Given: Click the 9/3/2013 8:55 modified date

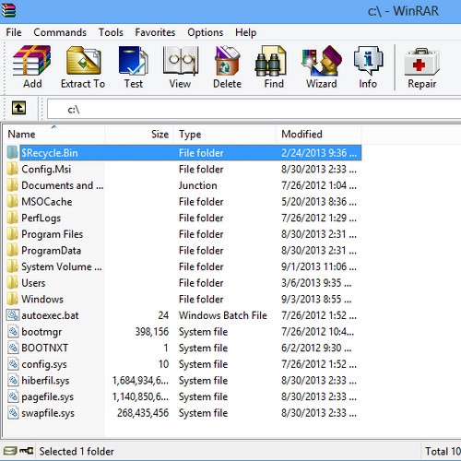Looking at the screenshot, I should pyautogui.click(x=316, y=299).
